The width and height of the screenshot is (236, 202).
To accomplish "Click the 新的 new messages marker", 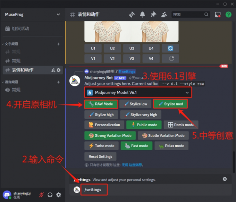I will [x=224, y=66].
